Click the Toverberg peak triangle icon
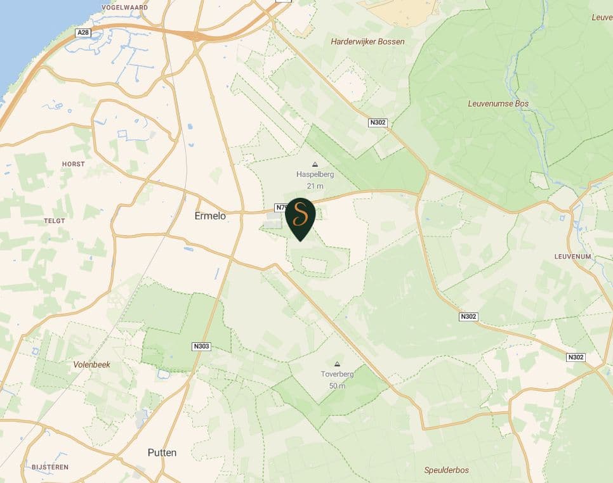 coord(337,364)
